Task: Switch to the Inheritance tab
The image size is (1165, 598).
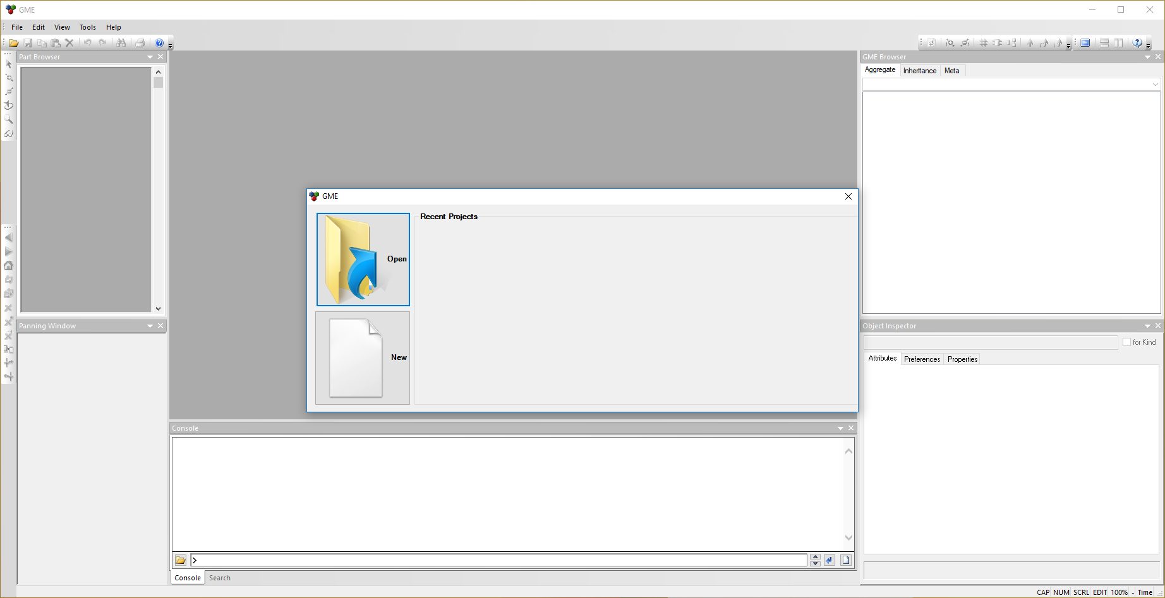Action: [919, 71]
